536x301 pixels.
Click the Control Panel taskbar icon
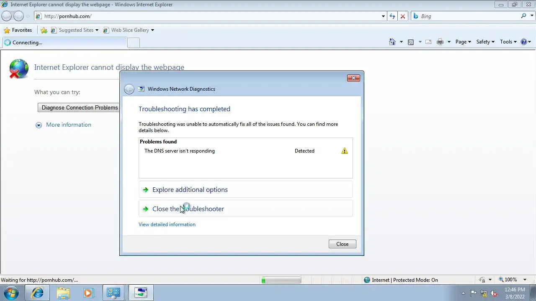(x=113, y=293)
